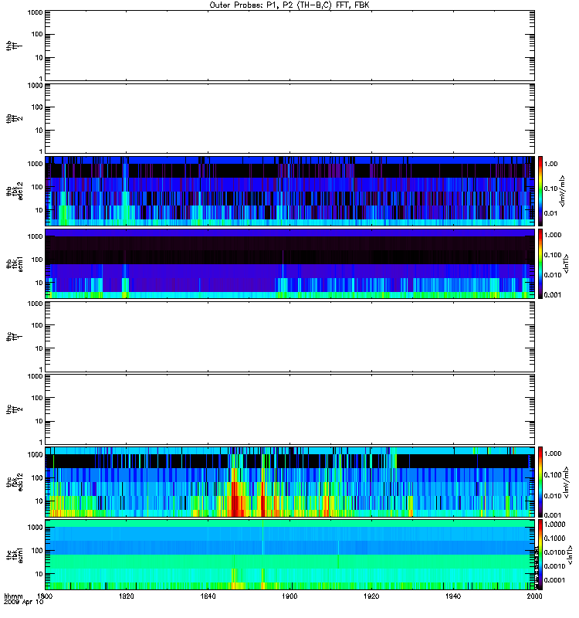Select the thb fbk scm1 spectrogram panel
The image size is (579, 618).
click(290, 263)
